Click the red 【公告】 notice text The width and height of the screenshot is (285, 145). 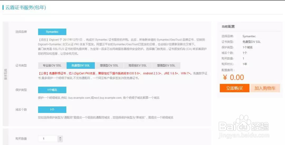tap(115, 73)
